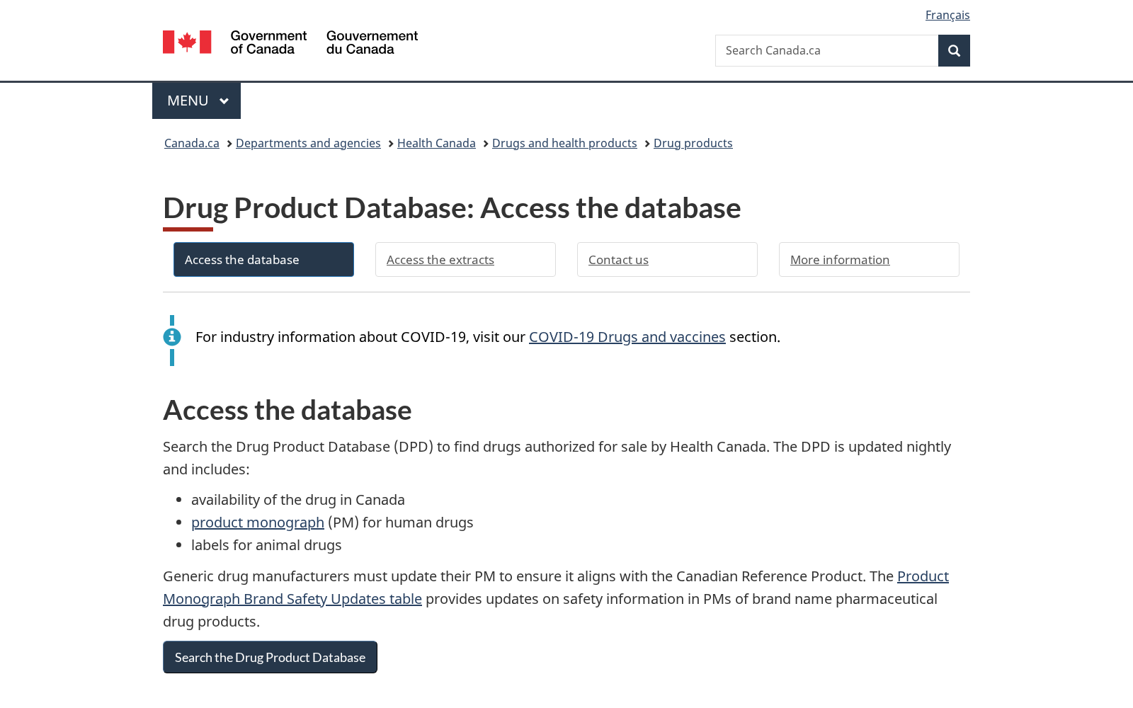Click 'availability of the drug in Canada' text
This screenshot has height=708, width=1133.
coord(298,500)
